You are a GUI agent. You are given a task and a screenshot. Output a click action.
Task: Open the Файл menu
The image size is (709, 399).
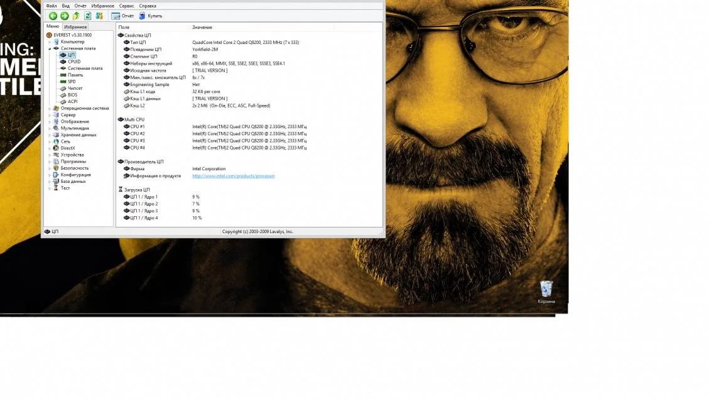tap(51, 6)
